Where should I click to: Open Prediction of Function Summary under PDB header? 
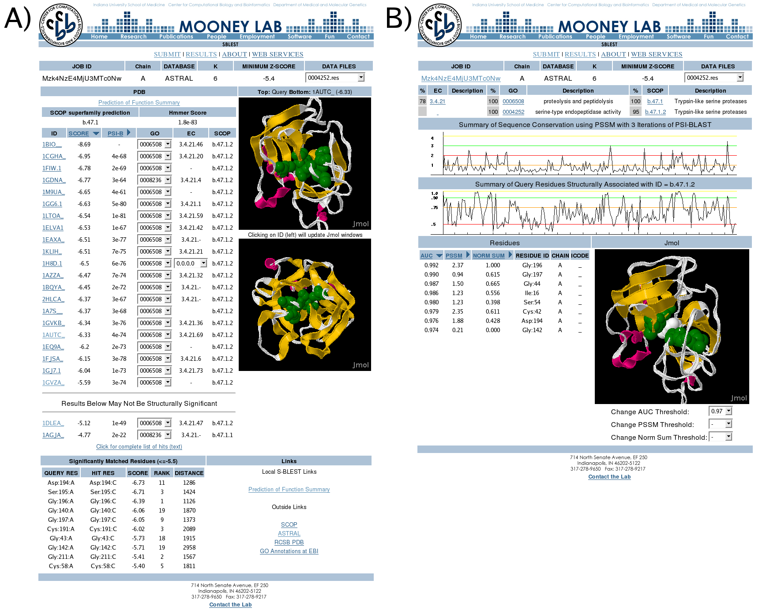tap(139, 102)
